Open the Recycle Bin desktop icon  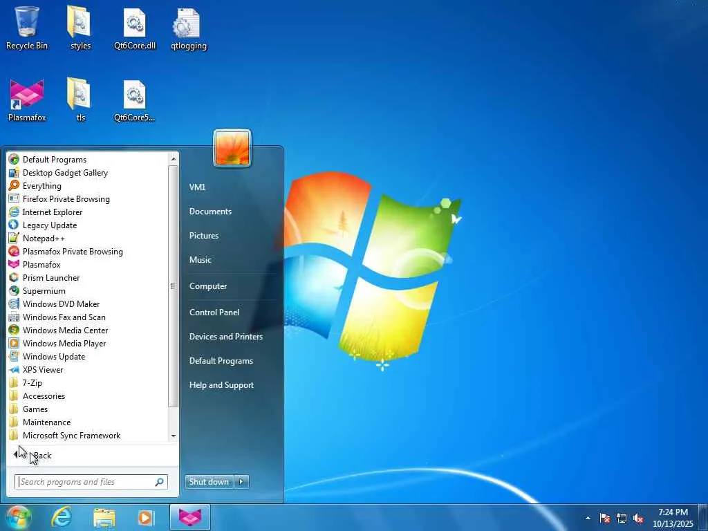[27, 28]
